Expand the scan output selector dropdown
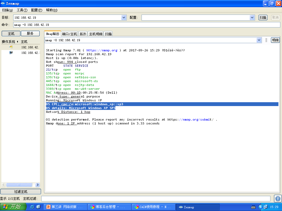The image size is (282, 211). (x=259, y=40)
